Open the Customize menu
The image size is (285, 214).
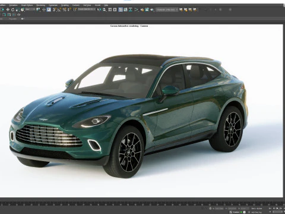(53, 5)
